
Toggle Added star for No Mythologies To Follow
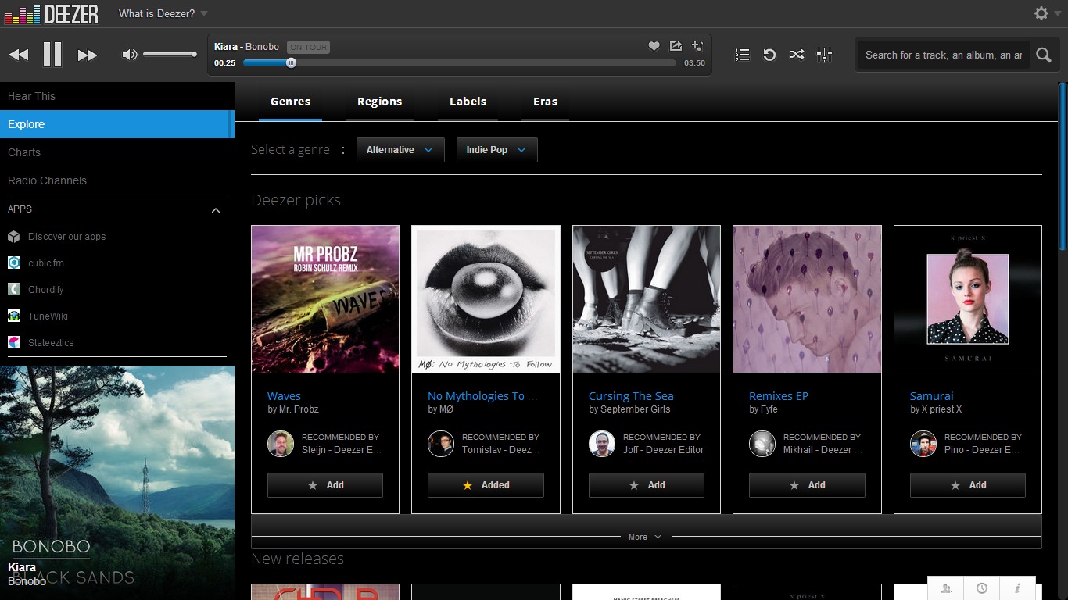click(486, 485)
